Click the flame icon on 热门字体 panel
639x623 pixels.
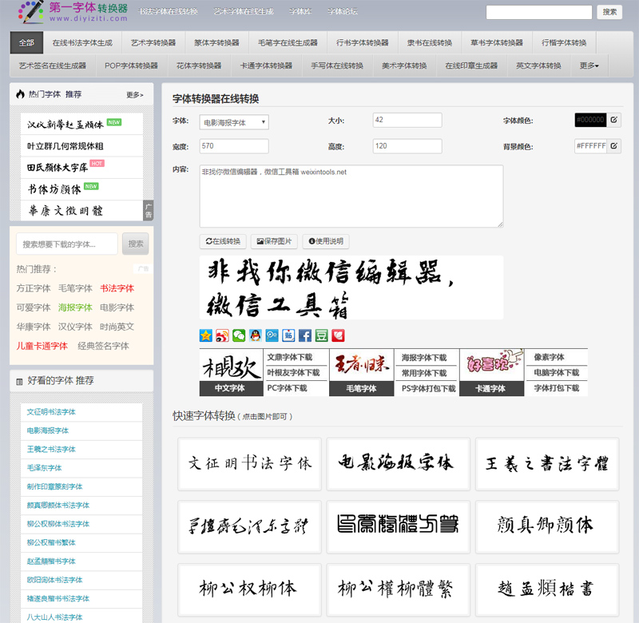(x=19, y=94)
